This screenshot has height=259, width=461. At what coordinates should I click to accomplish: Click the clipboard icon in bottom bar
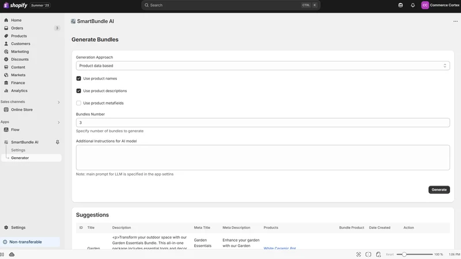point(379,254)
